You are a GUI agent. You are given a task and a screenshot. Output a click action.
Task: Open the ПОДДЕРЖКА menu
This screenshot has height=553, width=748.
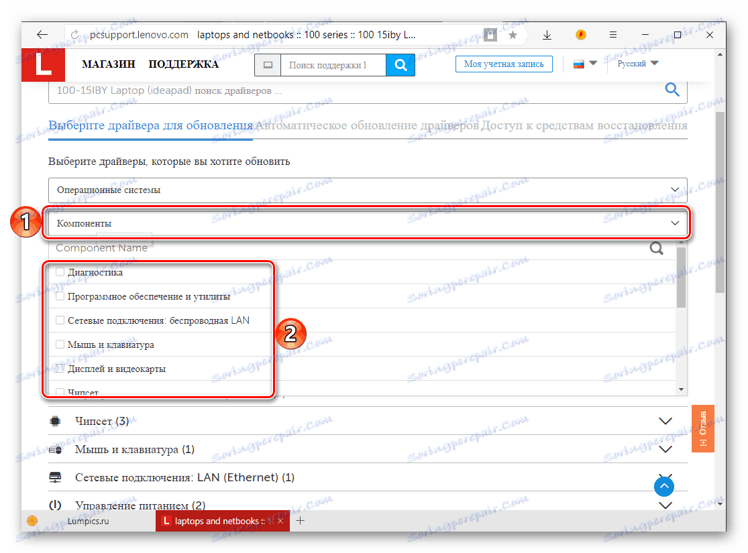(x=184, y=64)
